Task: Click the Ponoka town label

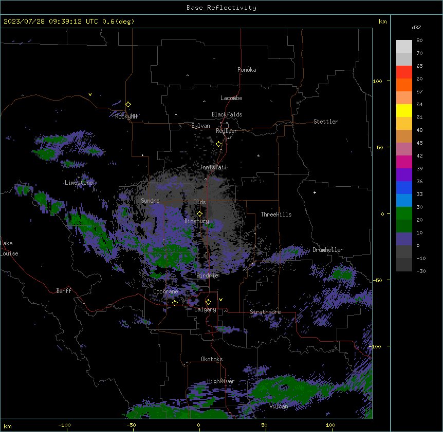Action: 247,70
